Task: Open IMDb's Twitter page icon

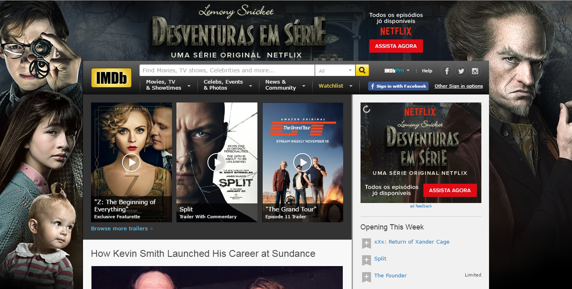Action: pos(461,71)
